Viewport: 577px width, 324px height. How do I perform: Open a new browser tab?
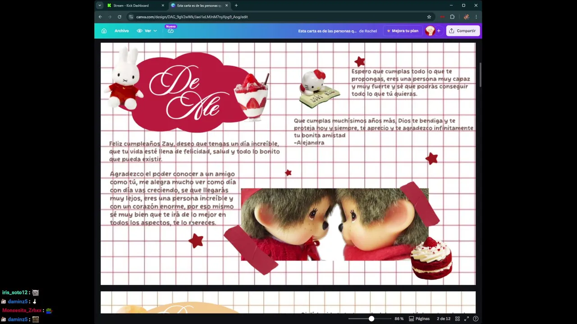pyautogui.click(x=236, y=5)
